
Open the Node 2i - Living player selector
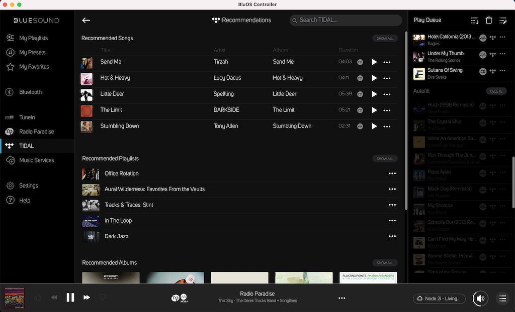click(x=439, y=298)
